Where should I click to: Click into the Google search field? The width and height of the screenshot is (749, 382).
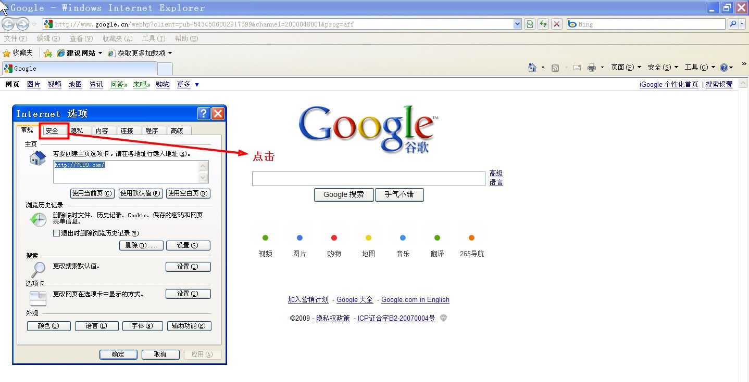pyautogui.click(x=369, y=178)
